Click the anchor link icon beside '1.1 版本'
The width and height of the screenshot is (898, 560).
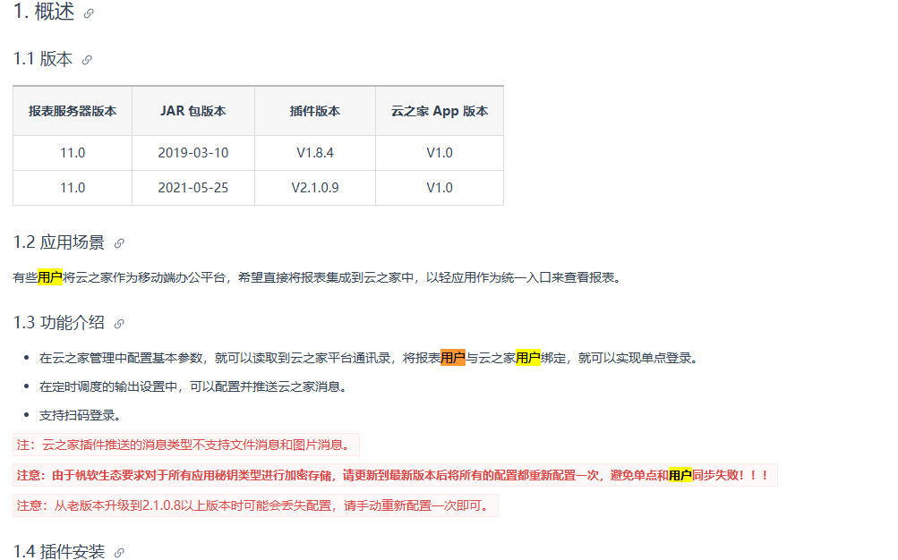pos(87,60)
